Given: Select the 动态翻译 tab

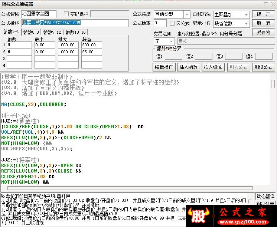Looking at the screenshot, I should tap(265, 196).
